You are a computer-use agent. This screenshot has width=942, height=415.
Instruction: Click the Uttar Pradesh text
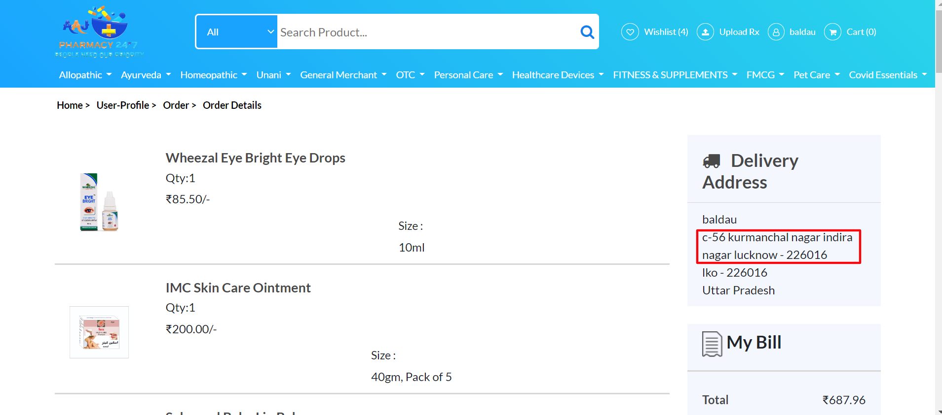(739, 290)
